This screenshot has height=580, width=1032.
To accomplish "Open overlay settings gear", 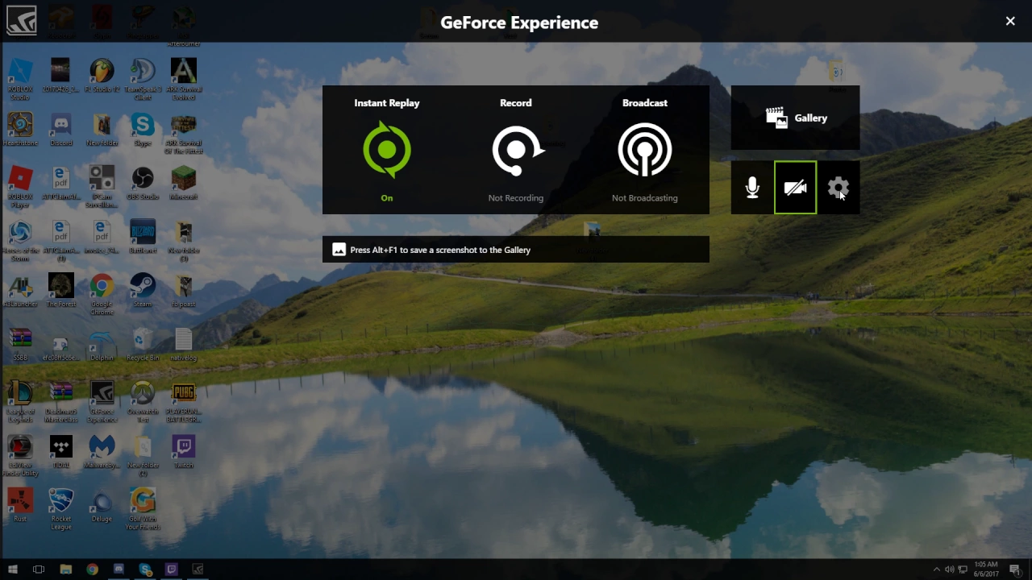I will 838,188.
